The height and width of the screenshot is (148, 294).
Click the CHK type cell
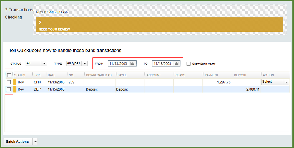tap(37, 82)
